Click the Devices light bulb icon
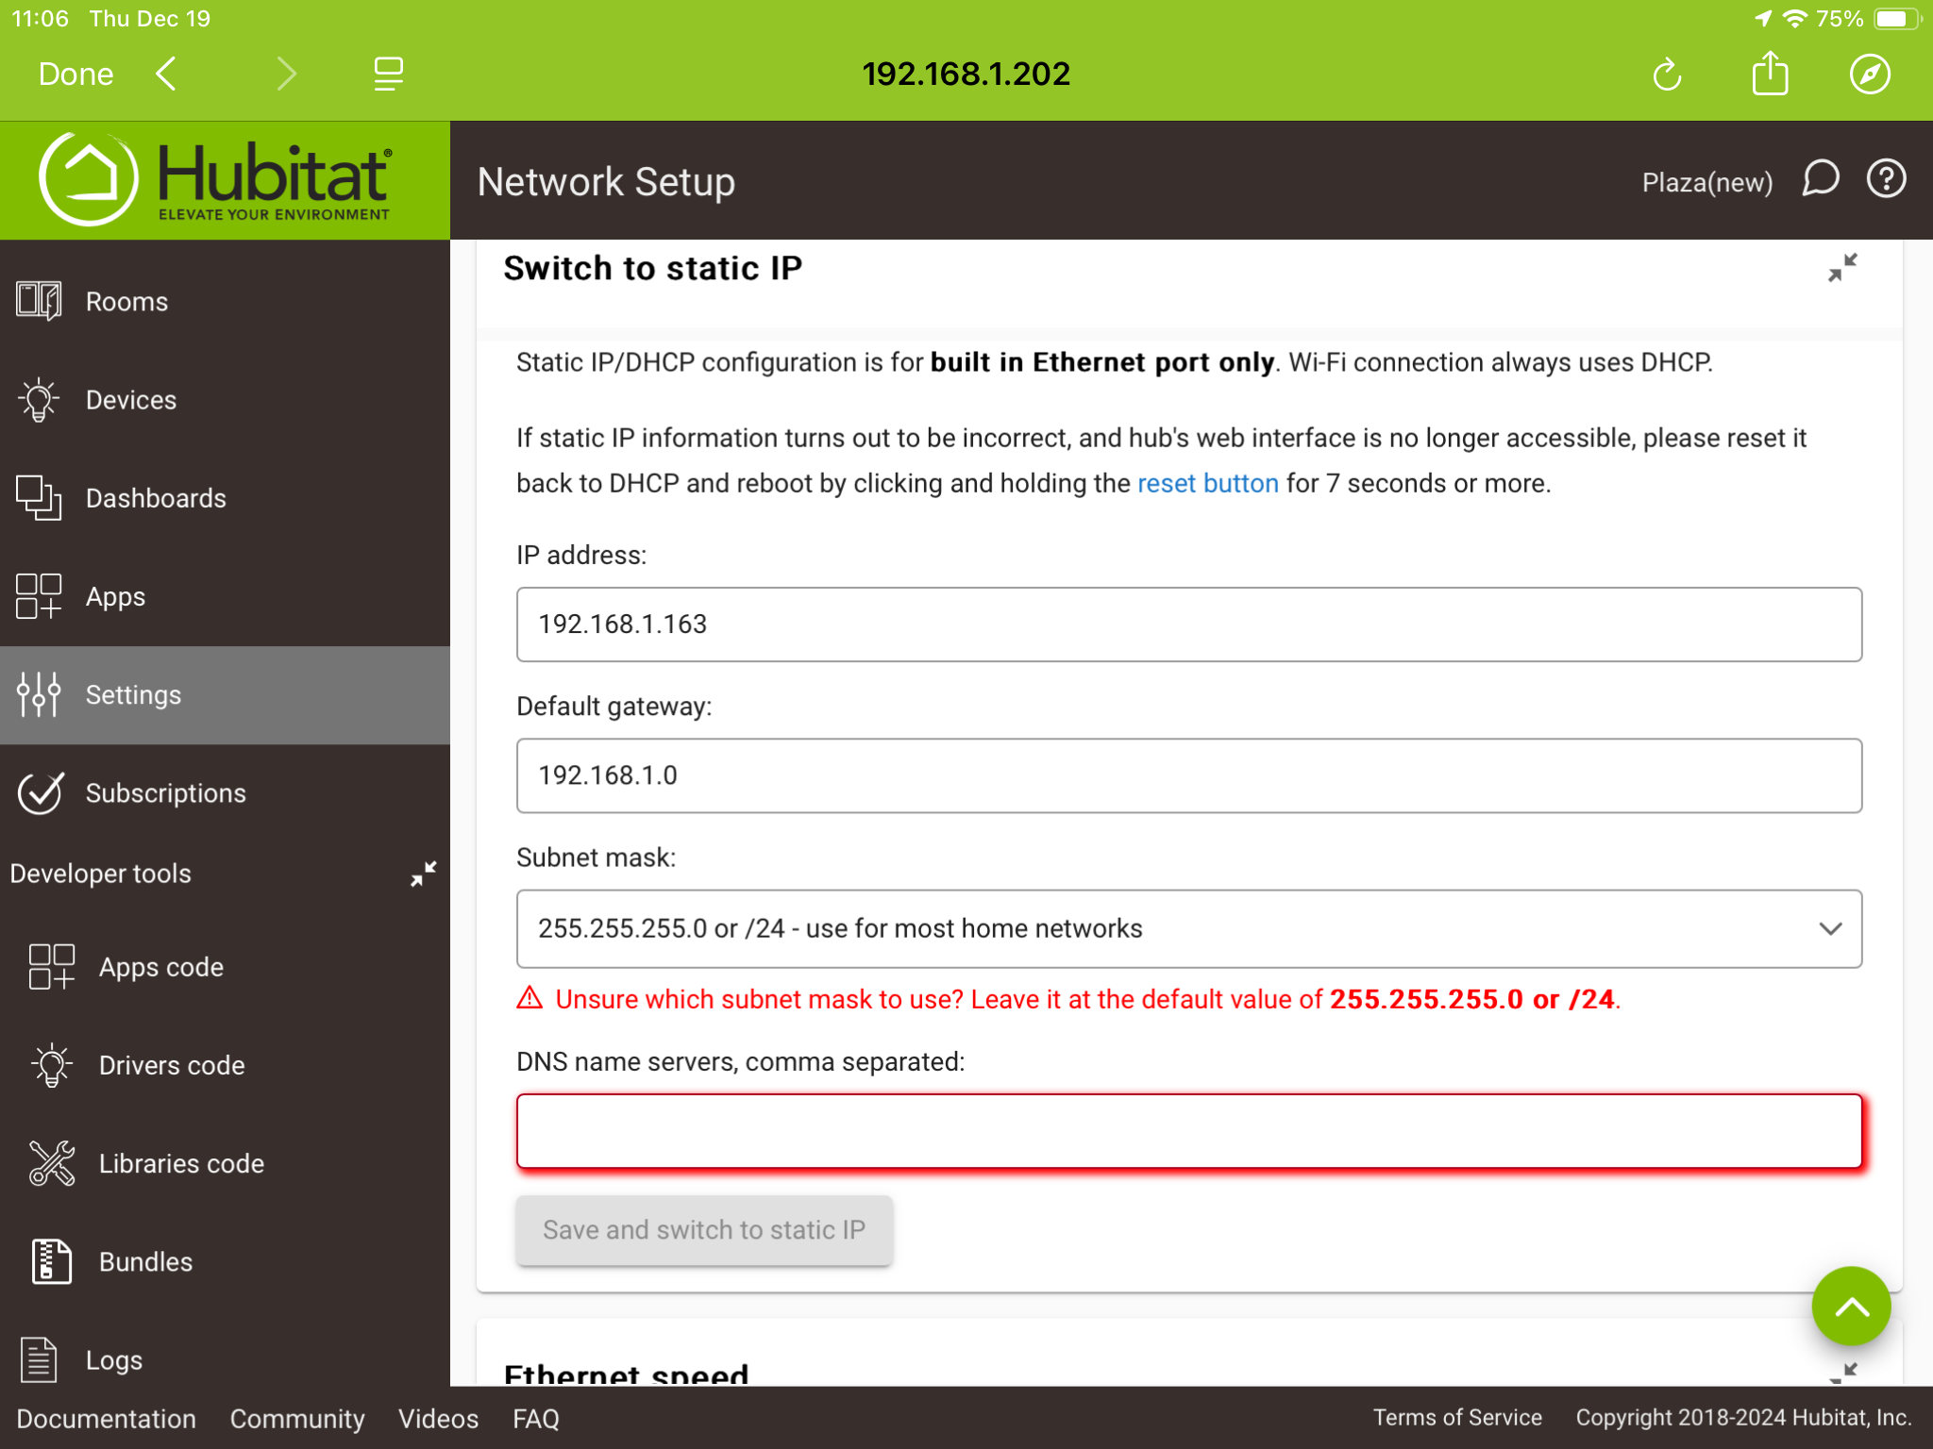This screenshot has width=1933, height=1449. click(x=39, y=400)
